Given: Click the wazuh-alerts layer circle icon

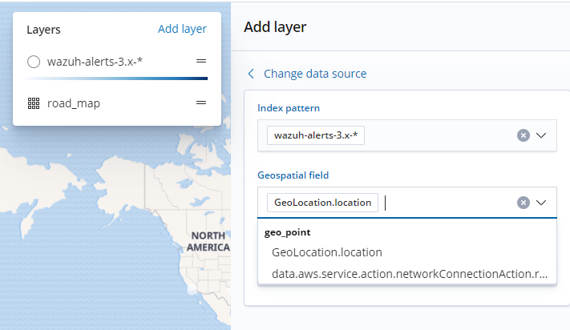Looking at the screenshot, I should (34, 61).
